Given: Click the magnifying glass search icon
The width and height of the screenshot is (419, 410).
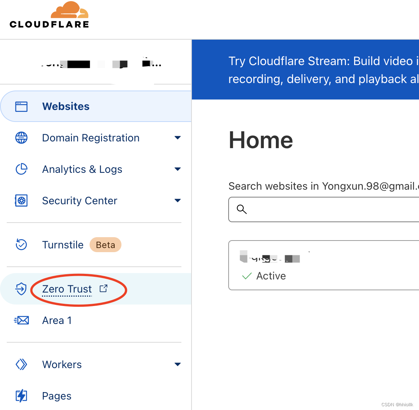Looking at the screenshot, I should click(242, 209).
